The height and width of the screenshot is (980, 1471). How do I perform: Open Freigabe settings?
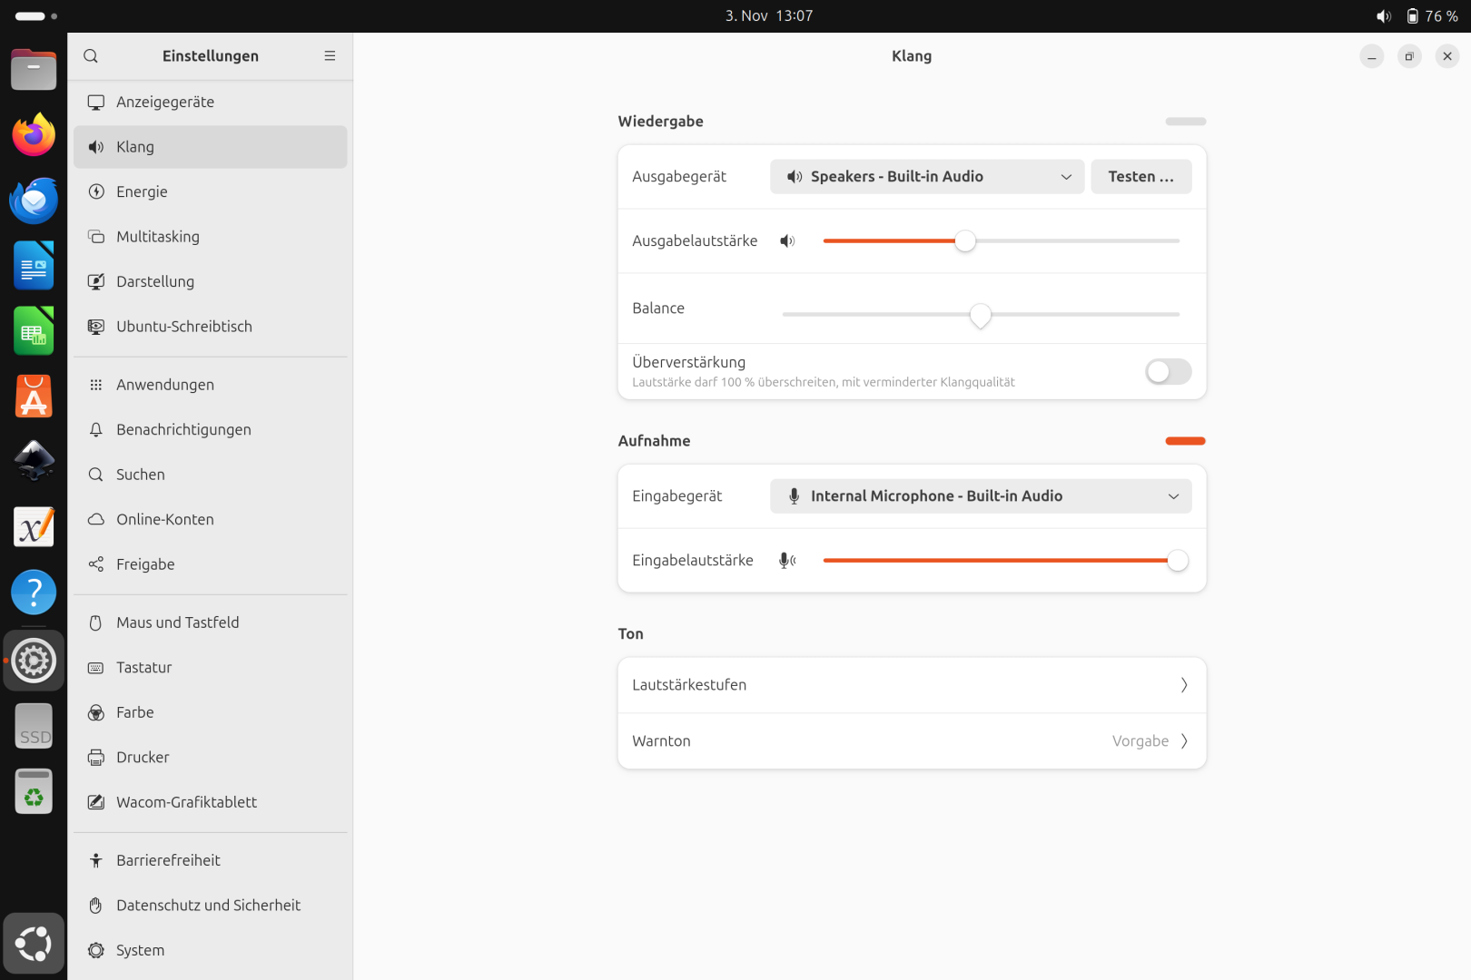coord(211,564)
